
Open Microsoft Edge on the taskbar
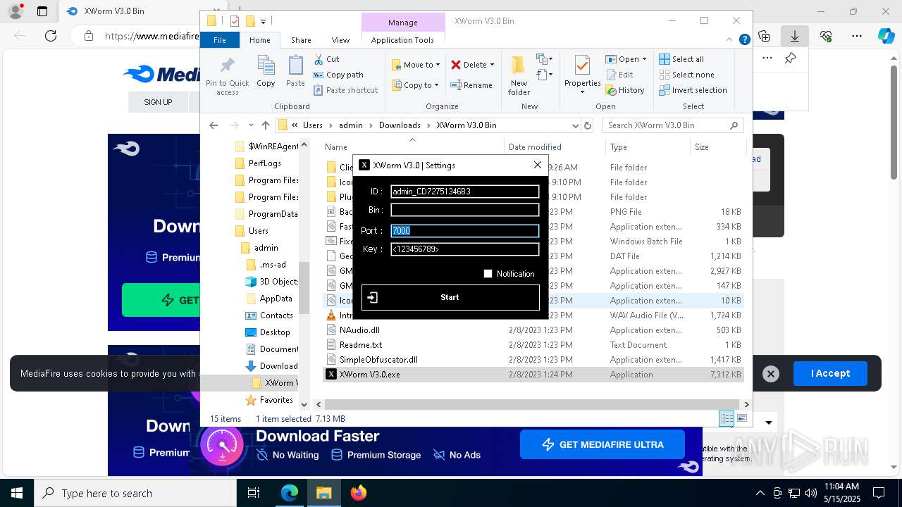(290, 493)
